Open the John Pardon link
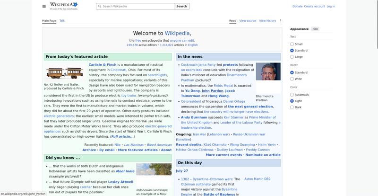Viewport: 378px width, 196px height. 212,91
